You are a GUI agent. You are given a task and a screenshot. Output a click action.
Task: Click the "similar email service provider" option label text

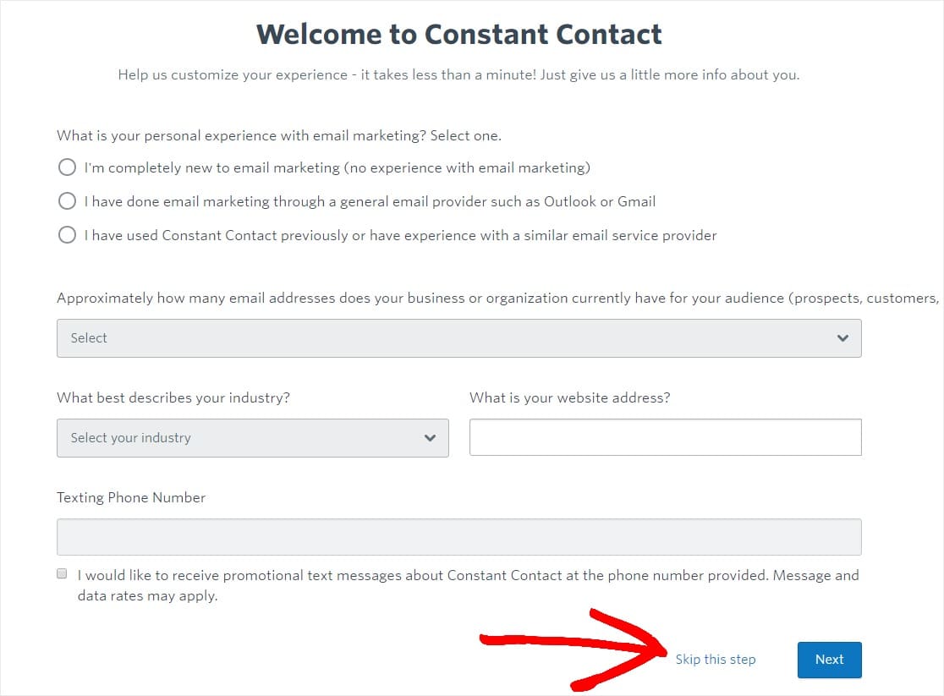400,235
